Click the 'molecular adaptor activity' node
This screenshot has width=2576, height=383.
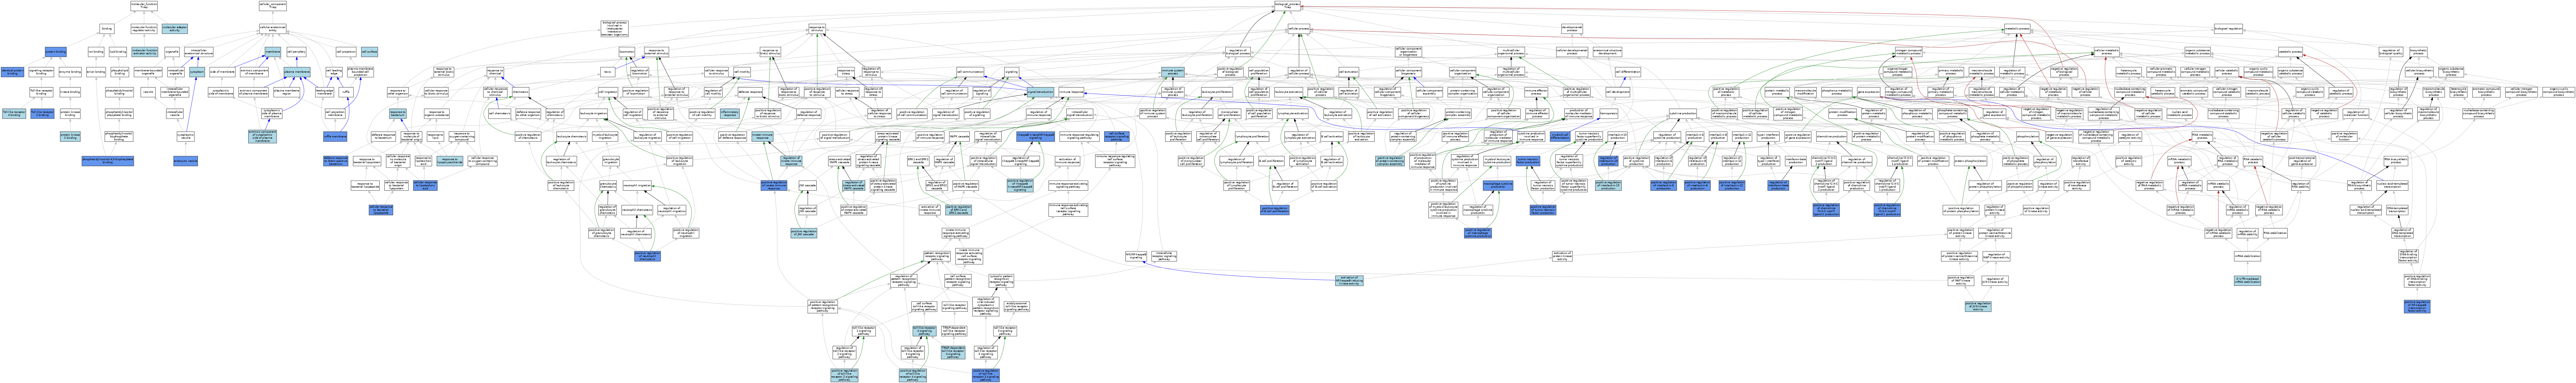pyautogui.click(x=175, y=29)
